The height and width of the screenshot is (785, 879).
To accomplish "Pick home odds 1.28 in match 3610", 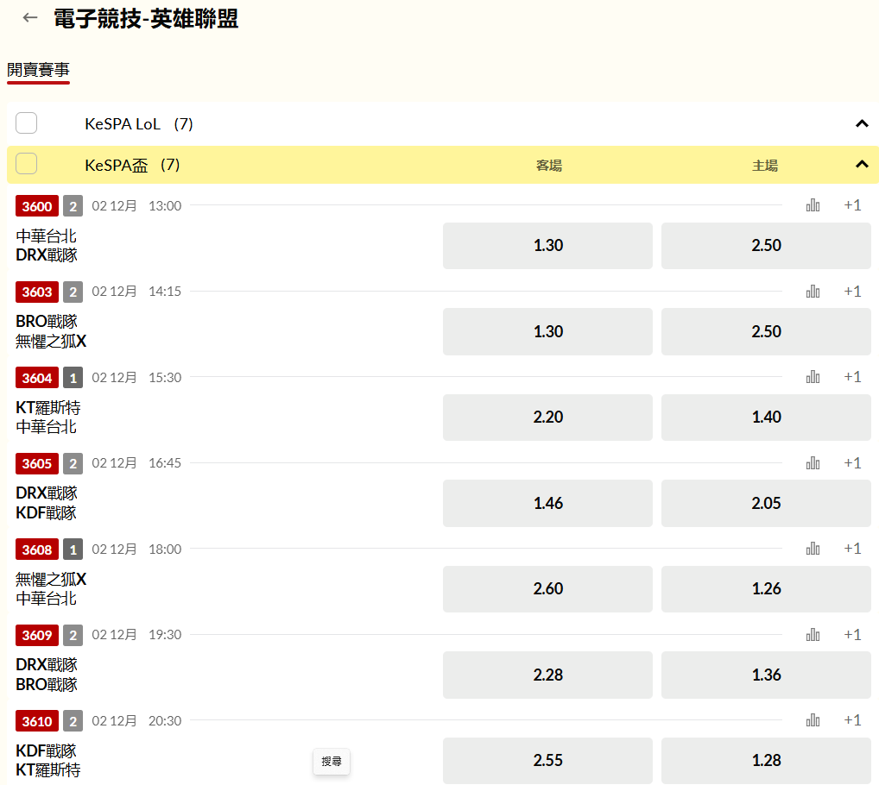I will 766,760.
